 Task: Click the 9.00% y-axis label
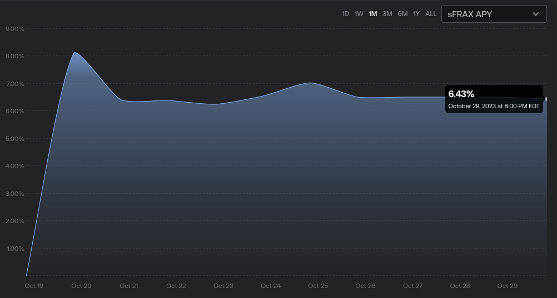coord(14,29)
